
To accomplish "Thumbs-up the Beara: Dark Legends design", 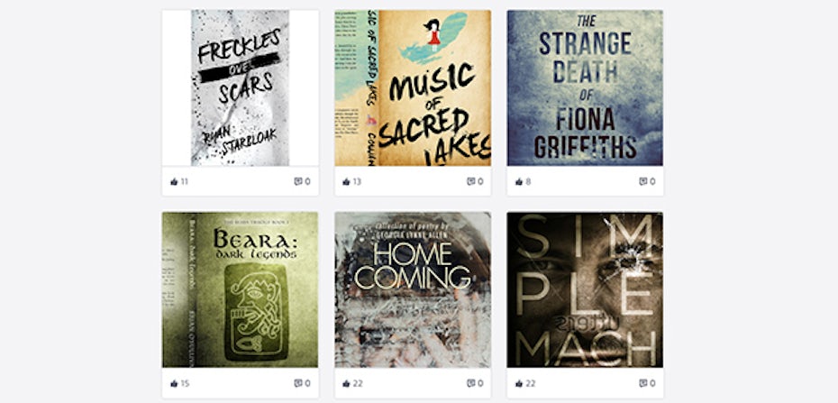I will (174, 384).
